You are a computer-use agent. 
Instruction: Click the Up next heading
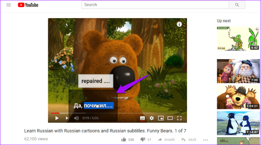(x=224, y=21)
